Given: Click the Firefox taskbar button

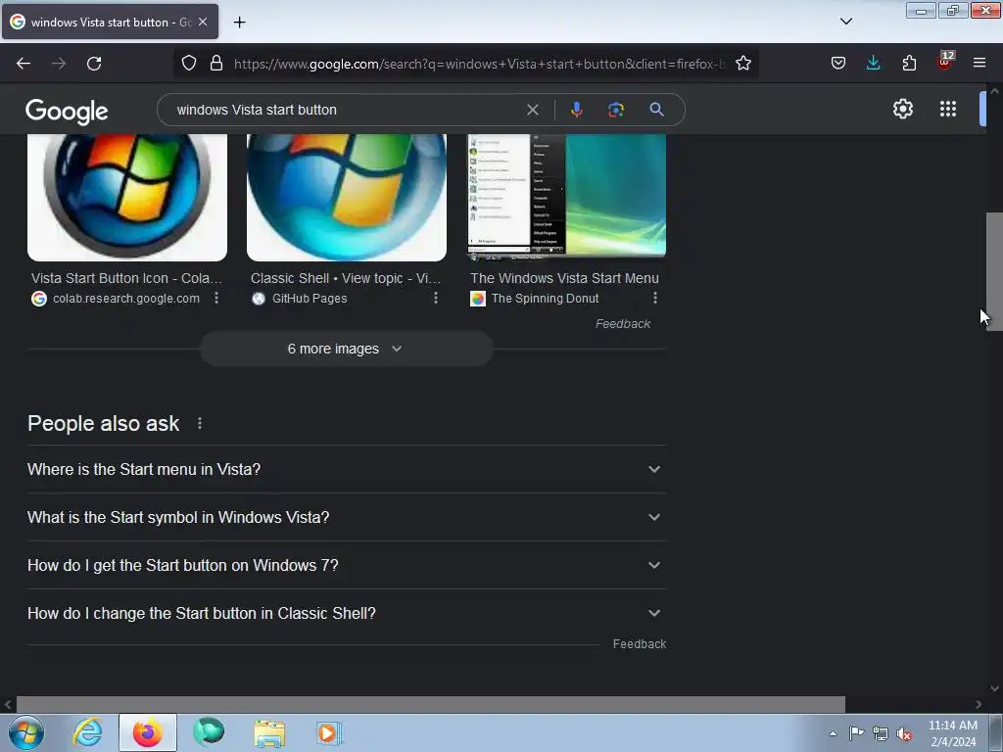Looking at the screenshot, I should [148, 732].
